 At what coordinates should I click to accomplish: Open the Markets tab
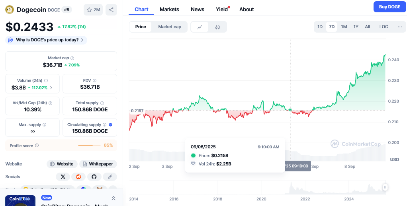click(169, 9)
